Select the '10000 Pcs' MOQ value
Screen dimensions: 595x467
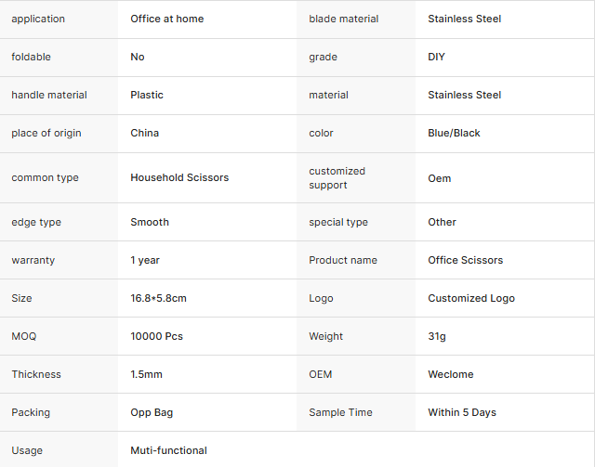coord(157,336)
